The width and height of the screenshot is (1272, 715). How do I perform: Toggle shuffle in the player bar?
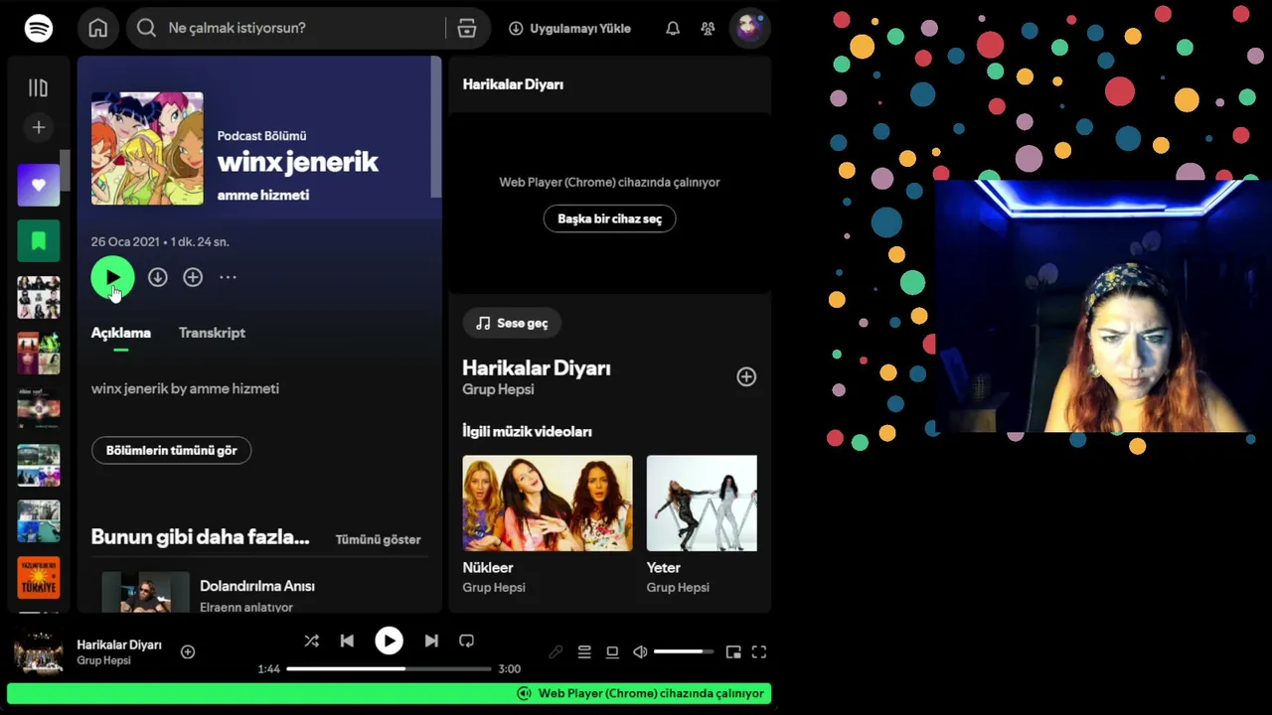tap(311, 641)
